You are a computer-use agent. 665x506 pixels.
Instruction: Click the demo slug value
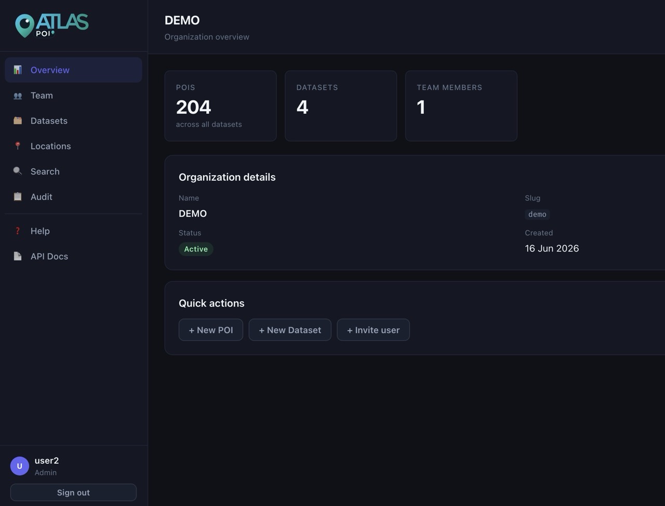click(x=537, y=214)
